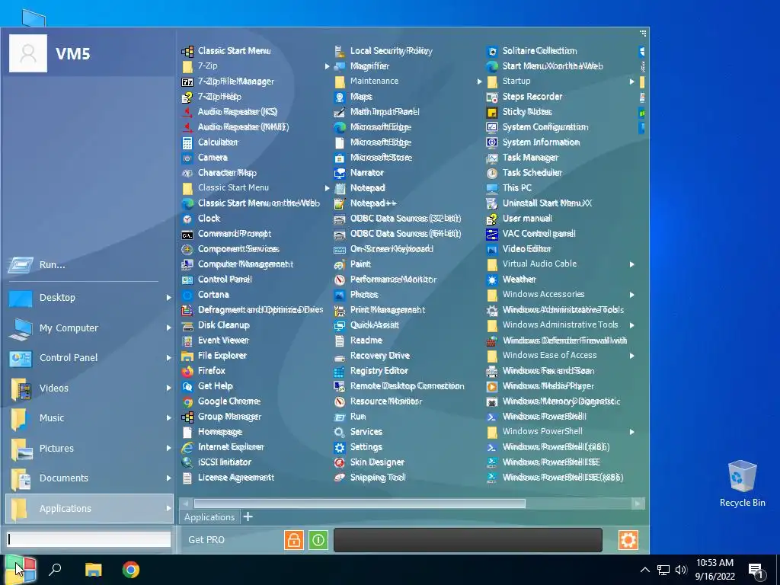Viewport: 780px width, 585px height.
Task: Open Start Menu X settings gear
Action: point(628,540)
